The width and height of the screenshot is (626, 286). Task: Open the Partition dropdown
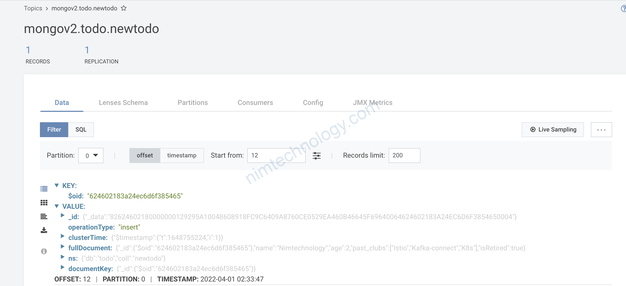91,156
